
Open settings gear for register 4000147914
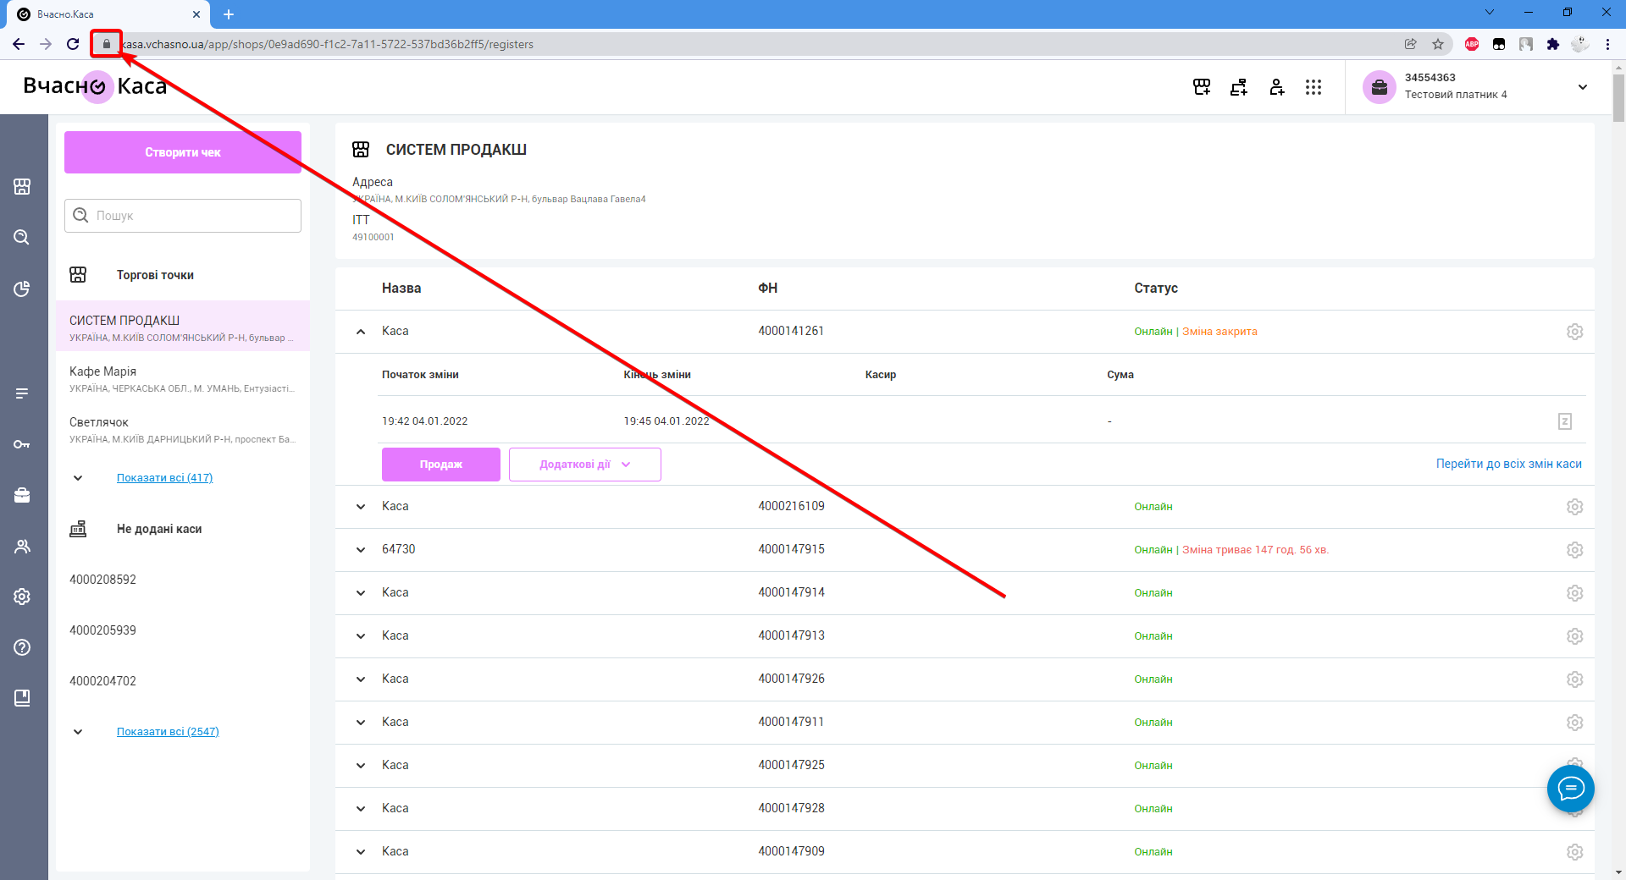1574,593
